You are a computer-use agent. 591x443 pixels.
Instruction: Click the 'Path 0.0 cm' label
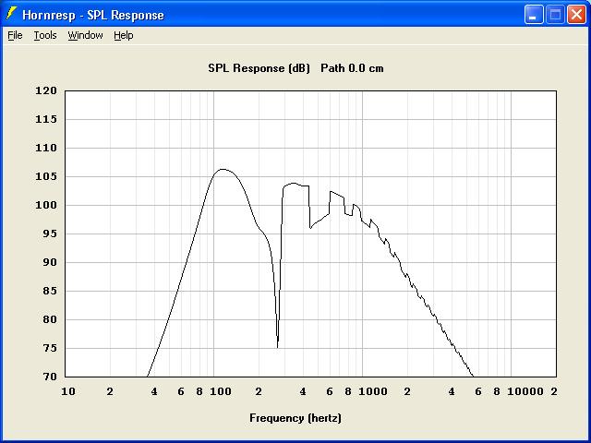coord(352,68)
